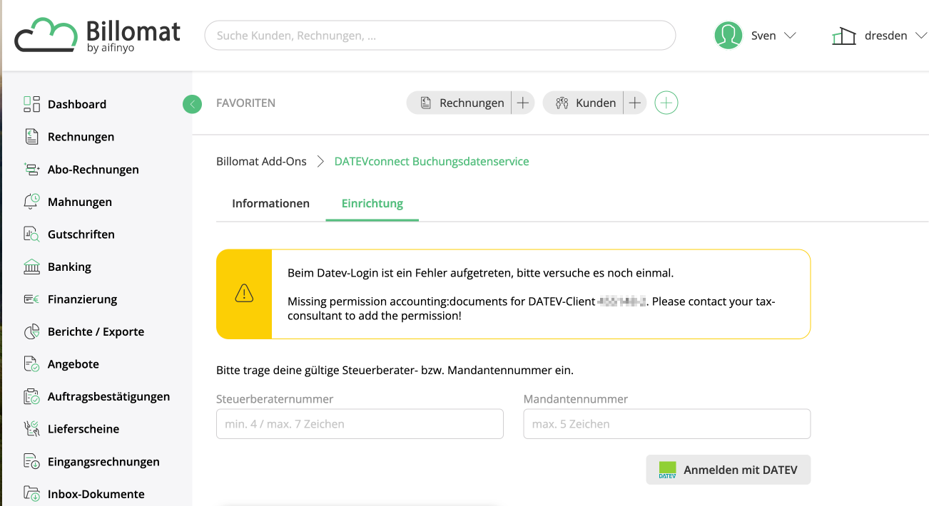Click the Berichte / Exporte chart icon
This screenshot has width=929, height=506.
pyautogui.click(x=31, y=331)
